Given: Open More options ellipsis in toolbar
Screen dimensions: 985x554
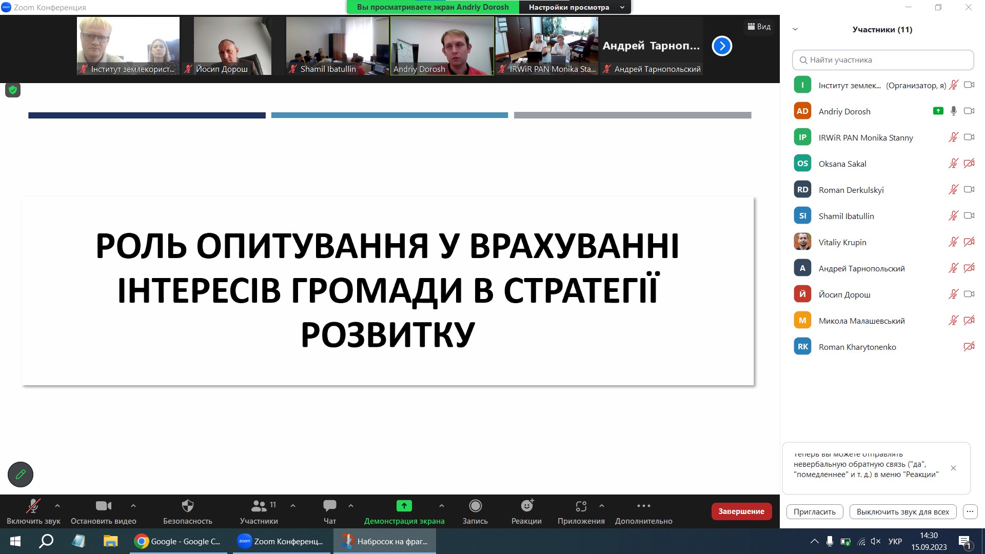Looking at the screenshot, I should point(643,506).
